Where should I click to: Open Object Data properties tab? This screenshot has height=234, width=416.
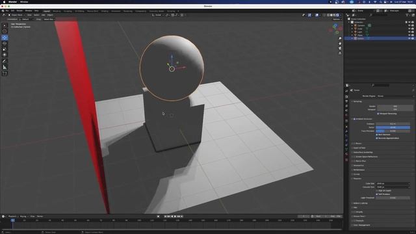click(346, 149)
